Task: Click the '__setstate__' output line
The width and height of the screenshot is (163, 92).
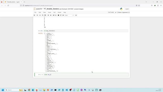Action: click(50, 67)
